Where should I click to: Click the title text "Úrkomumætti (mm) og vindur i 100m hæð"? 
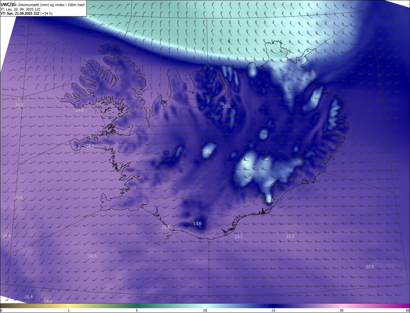pos(51,4)
